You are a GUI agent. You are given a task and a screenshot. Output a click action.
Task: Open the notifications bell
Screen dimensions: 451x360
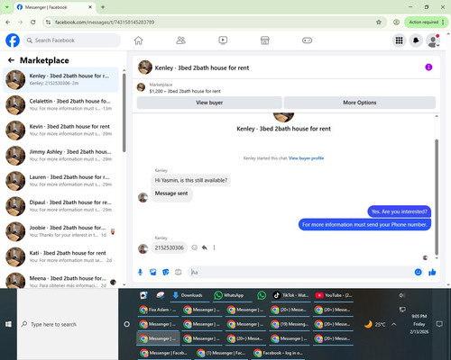416,40
